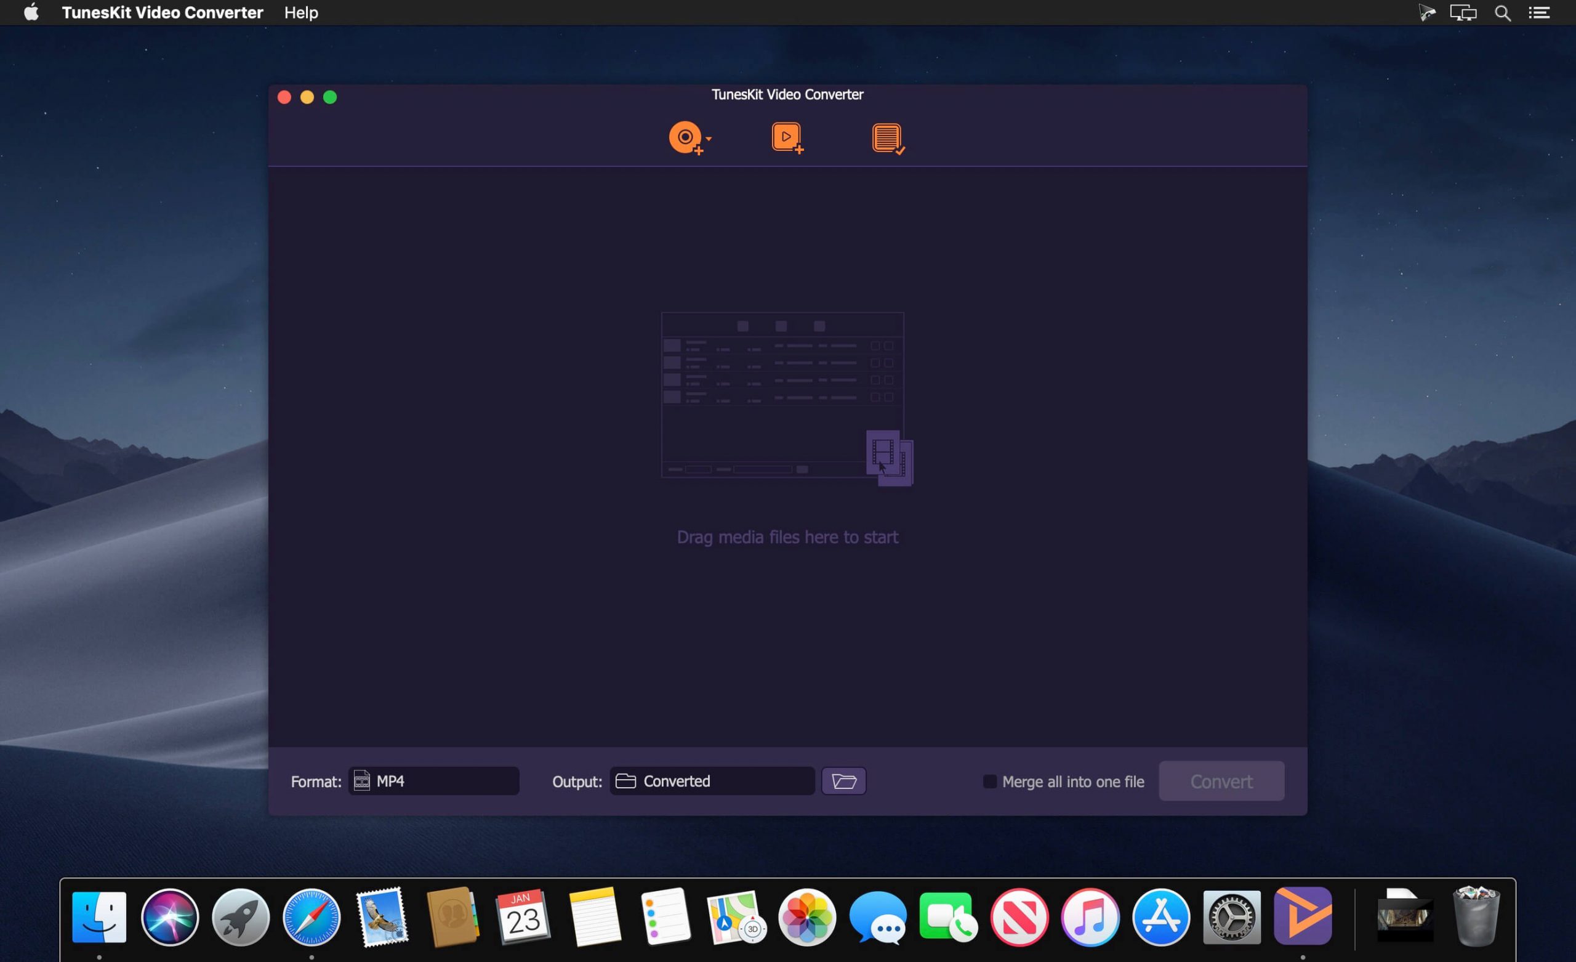Open Photos from the Dock

pyautogui.click(x=807, y=918)
